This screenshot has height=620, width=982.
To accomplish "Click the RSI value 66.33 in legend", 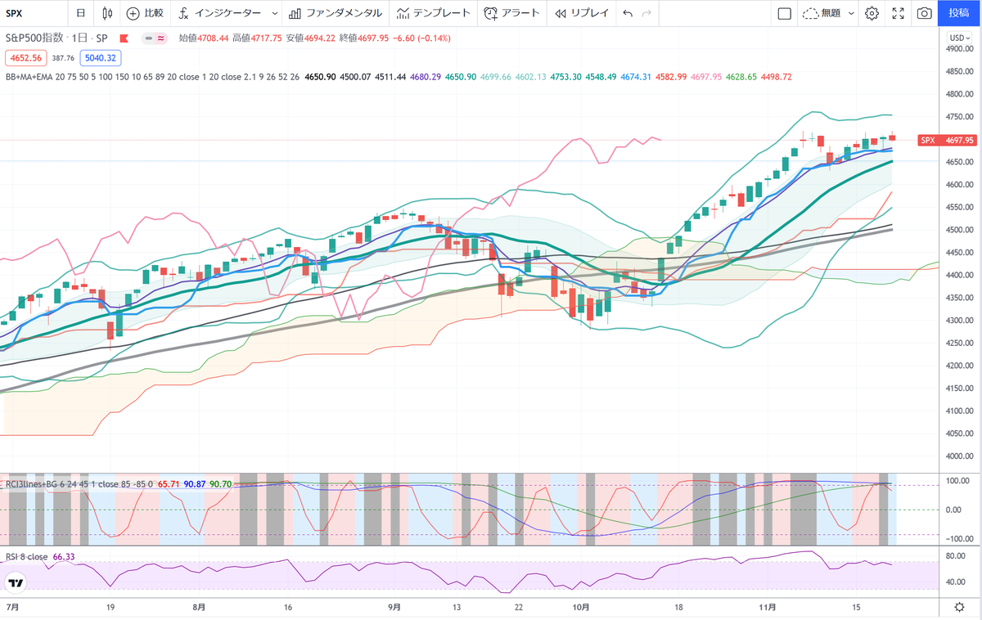I will pyautogui.click(x=63, y=556).
